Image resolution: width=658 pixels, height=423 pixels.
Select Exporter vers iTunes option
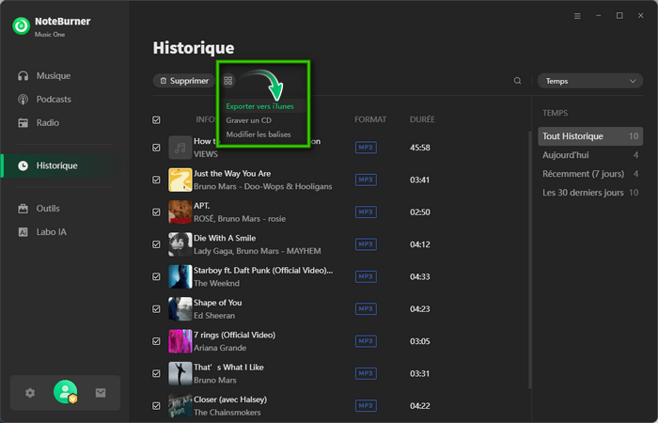point(259,106)
